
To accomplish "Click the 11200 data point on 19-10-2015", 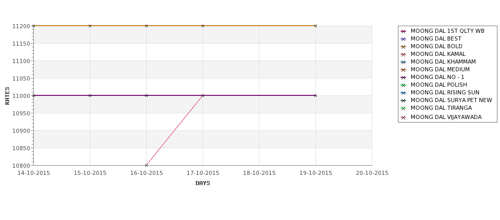I will tap(315, 26).
